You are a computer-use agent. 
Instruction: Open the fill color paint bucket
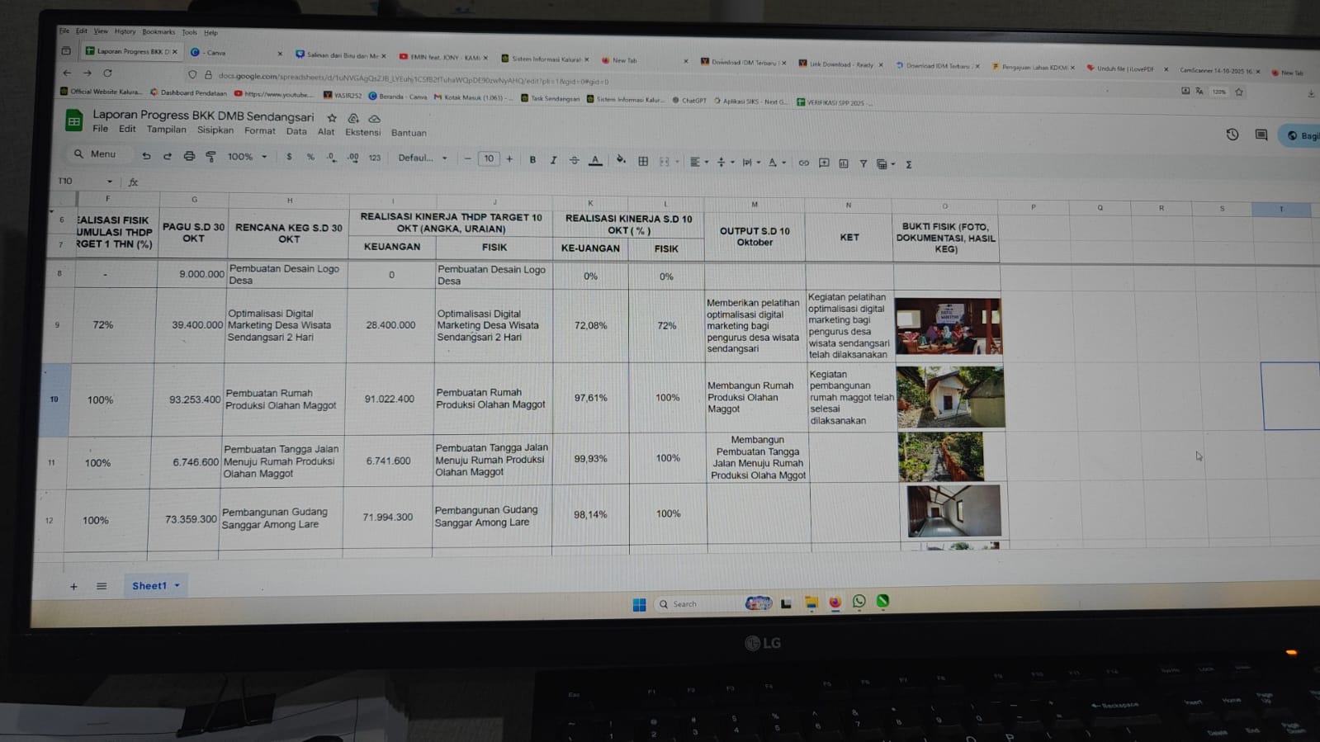620,160
